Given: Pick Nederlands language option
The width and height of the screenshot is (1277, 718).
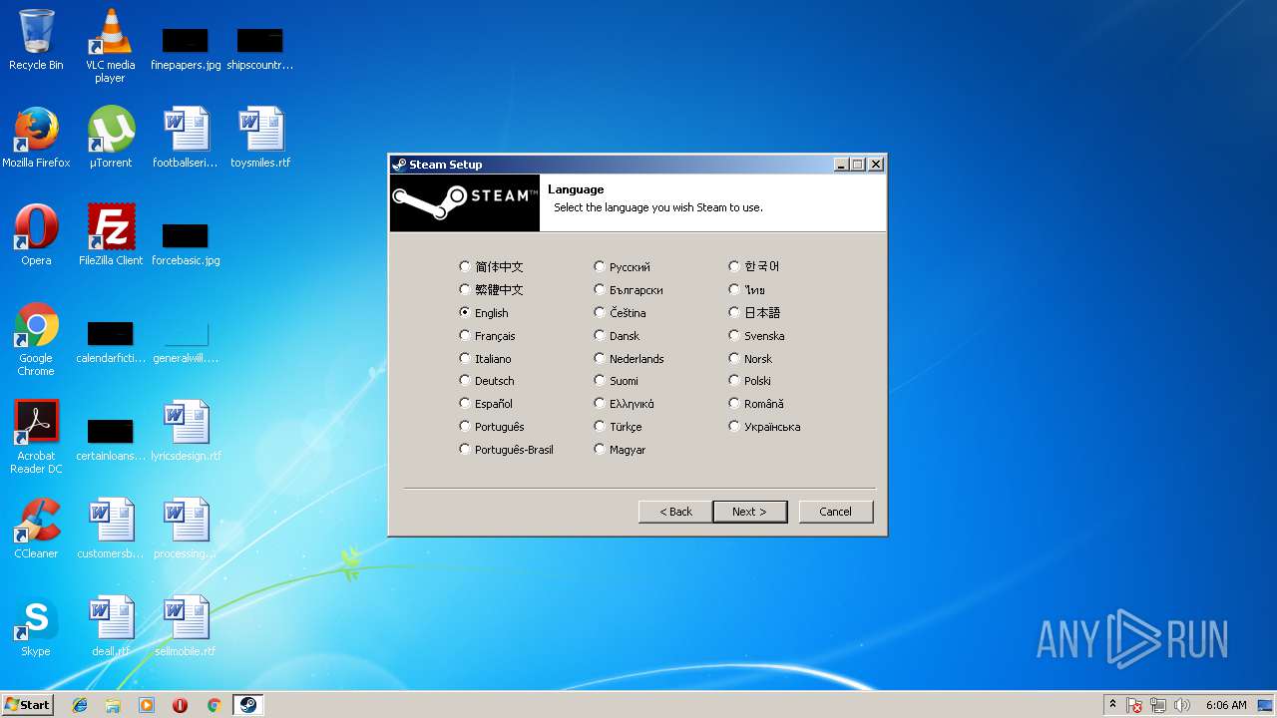Looking at the screenshot, I should 630,358.
